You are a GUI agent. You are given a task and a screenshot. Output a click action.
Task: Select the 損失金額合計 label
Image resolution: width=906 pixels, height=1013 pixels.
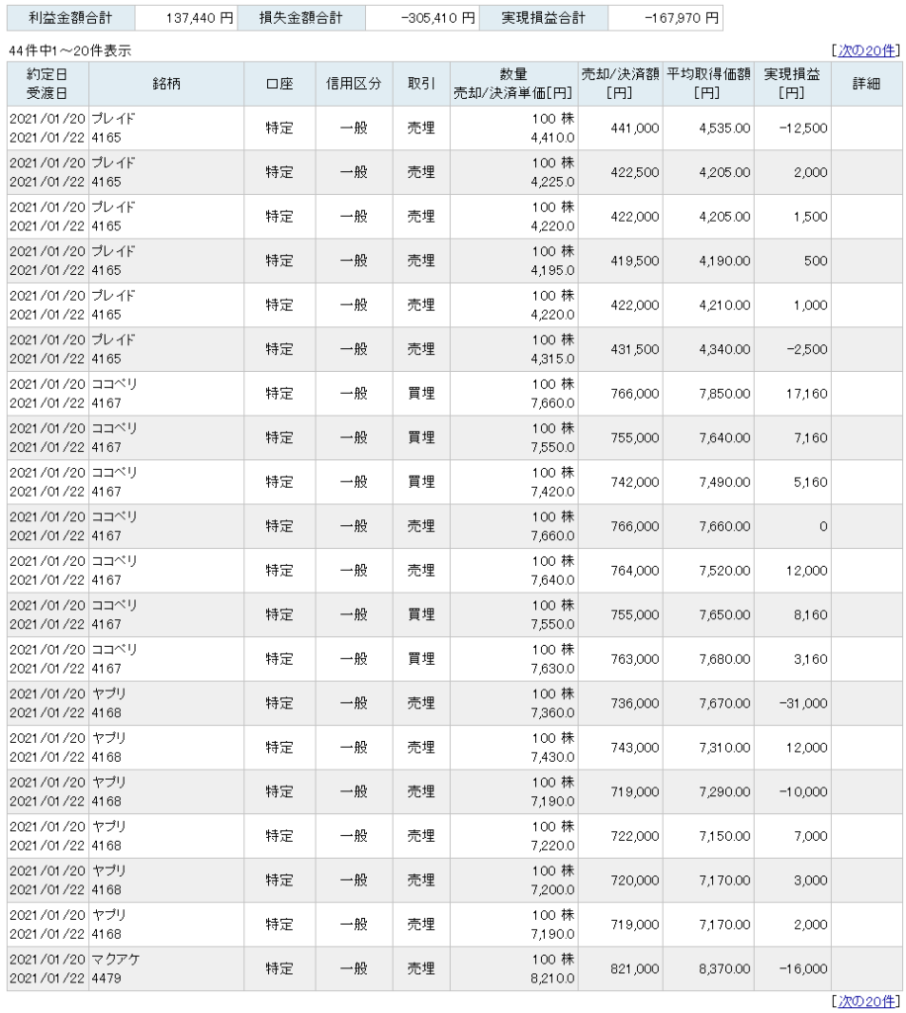pos(301,18)
